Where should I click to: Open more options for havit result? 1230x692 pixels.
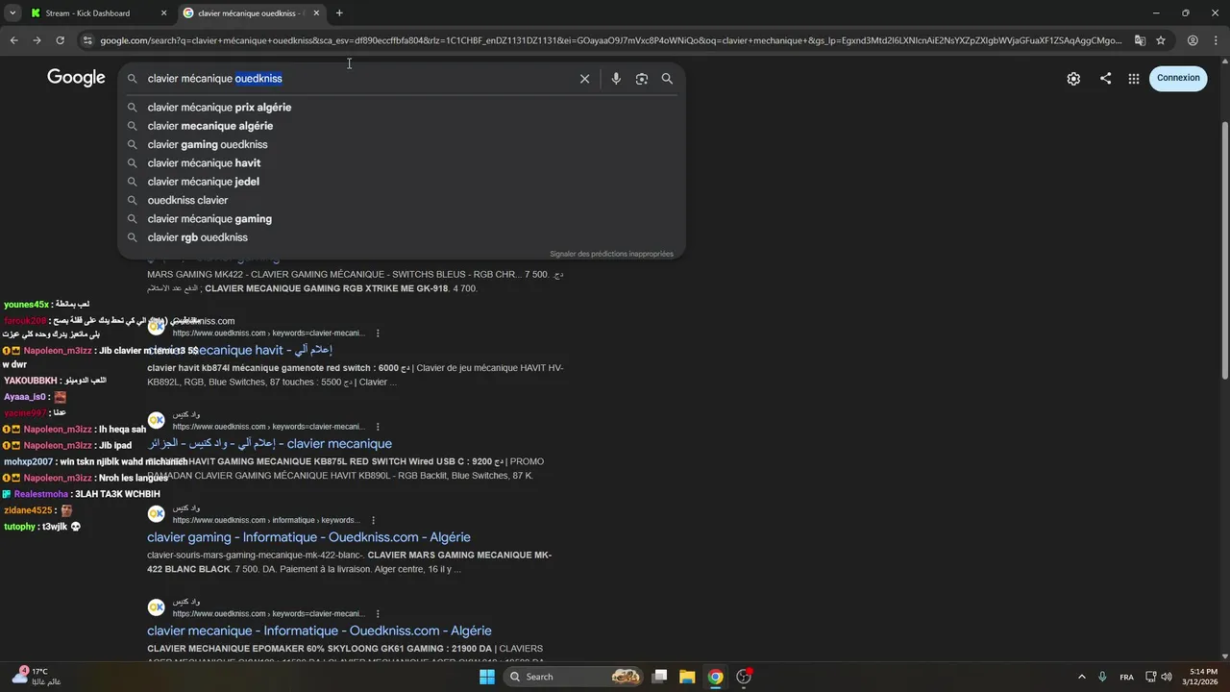[x=378, y=334]
